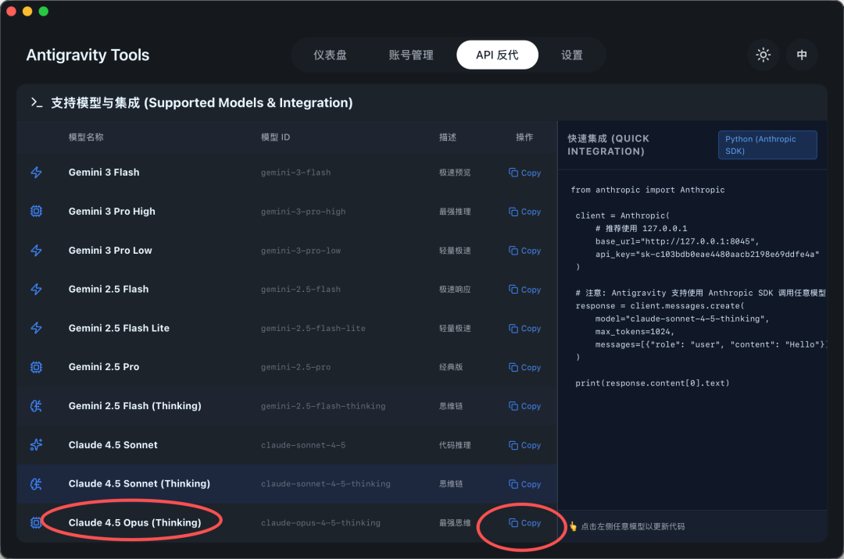Screen dimensions: 844x559
Task: Switch interface language using the 中 button
Action: point(802,55)
